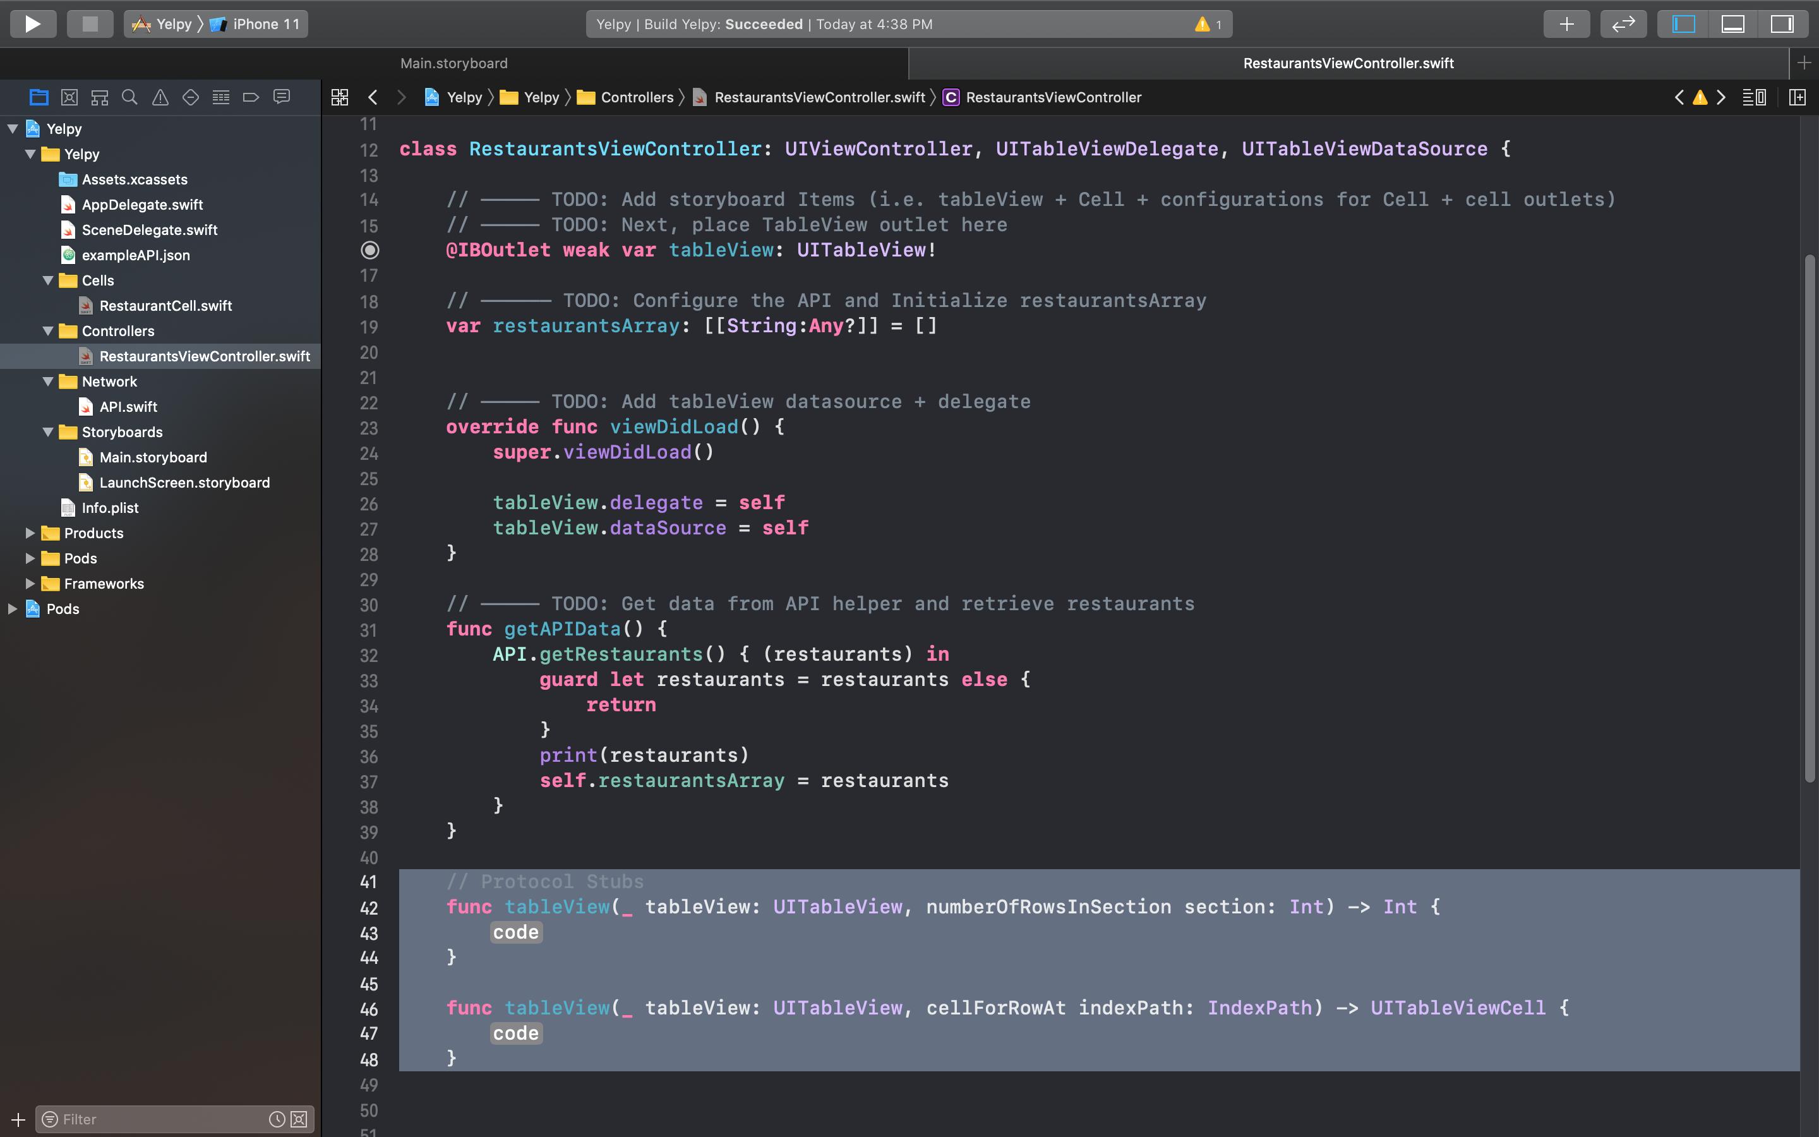Image resolution: width=1819 pixels, height=1137 pixels.
Task: Show the Issue navigator
Action: pyautogui.click(x=160, y=97)
